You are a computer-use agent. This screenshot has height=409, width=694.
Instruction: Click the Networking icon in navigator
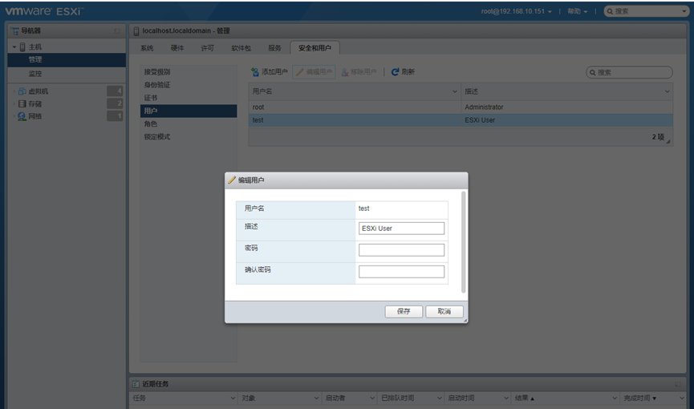point(22,116)
